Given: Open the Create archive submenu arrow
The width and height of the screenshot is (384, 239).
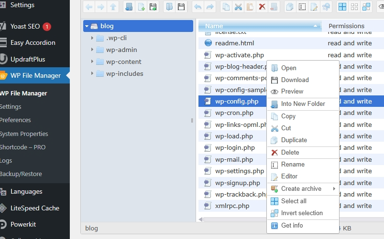Looking at the screenshot, I should click(x=334, y=188).
